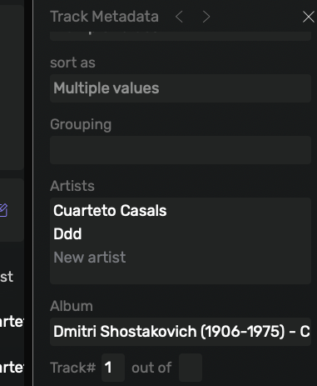
Task: Click the partially visible field above 'sort as'
Action: click(x=181, y=37)
